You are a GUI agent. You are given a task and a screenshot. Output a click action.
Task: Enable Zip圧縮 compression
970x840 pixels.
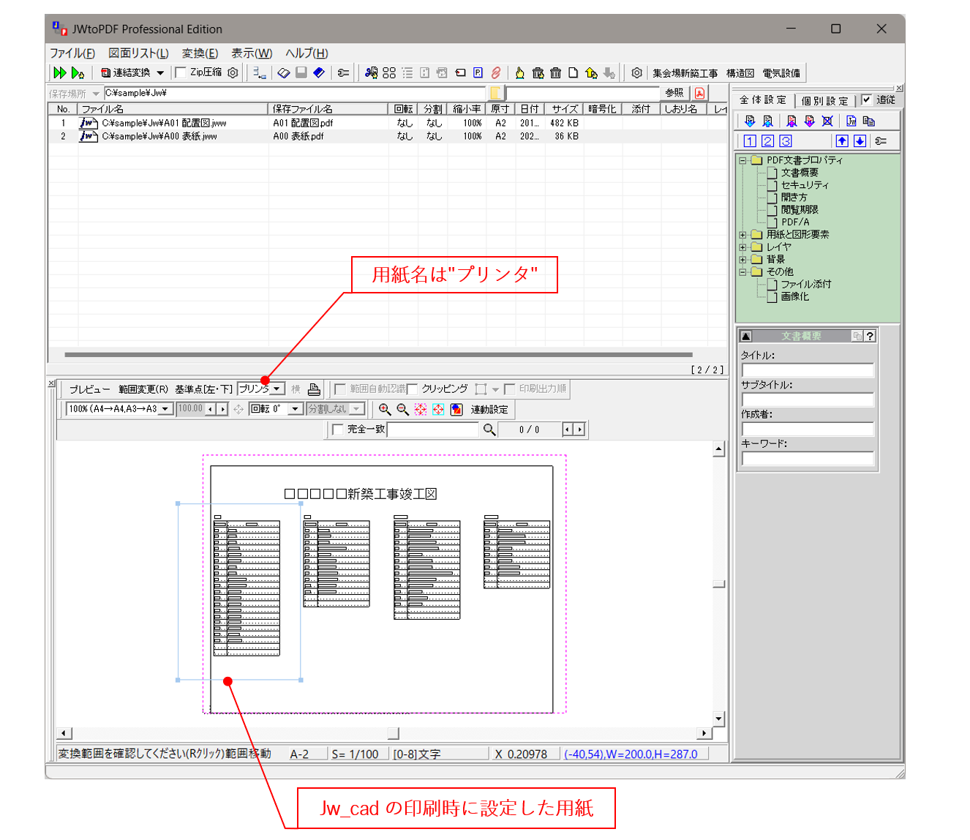pyautogui.click(x=180, y=72)
